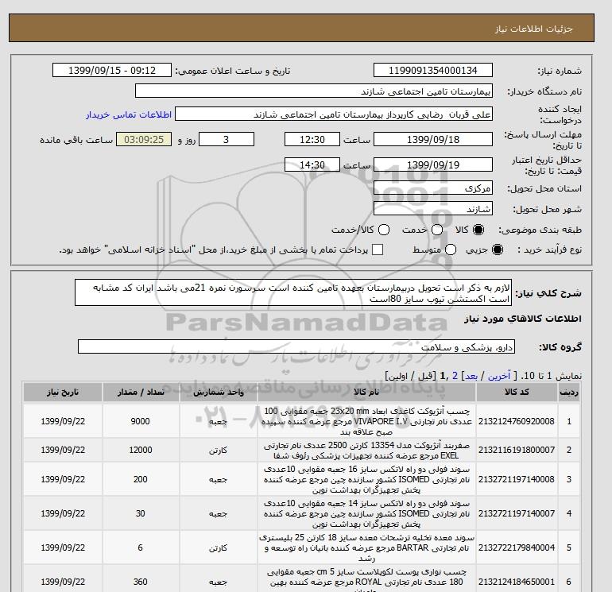Go to the بعد page link
This screenshot has height=592, width=612.
(x=471, y=376)
